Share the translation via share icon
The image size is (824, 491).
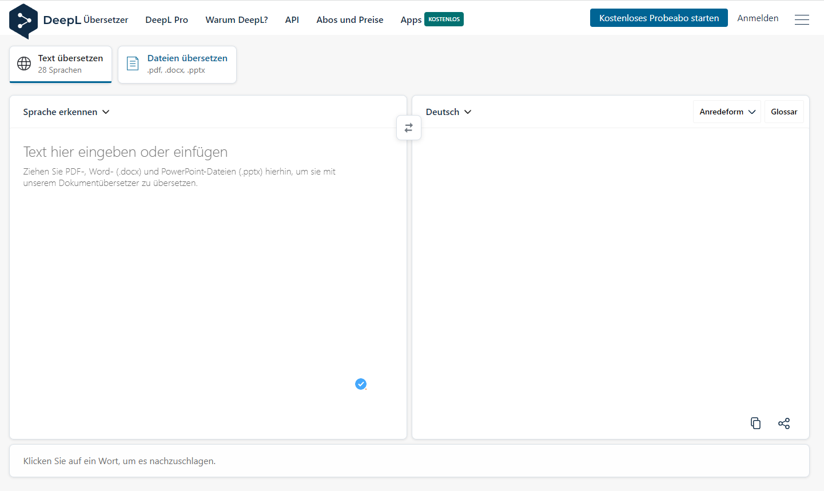pos(784,423)
